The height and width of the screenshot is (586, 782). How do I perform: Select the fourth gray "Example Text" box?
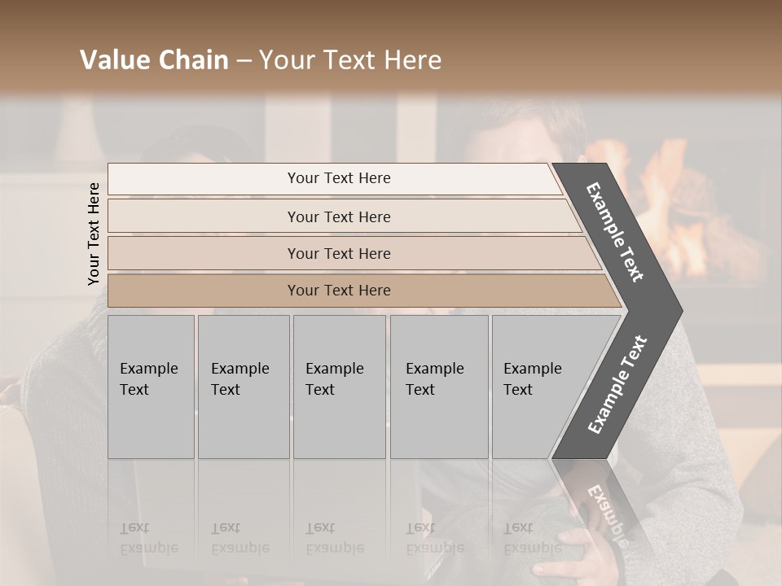(438, 387)
